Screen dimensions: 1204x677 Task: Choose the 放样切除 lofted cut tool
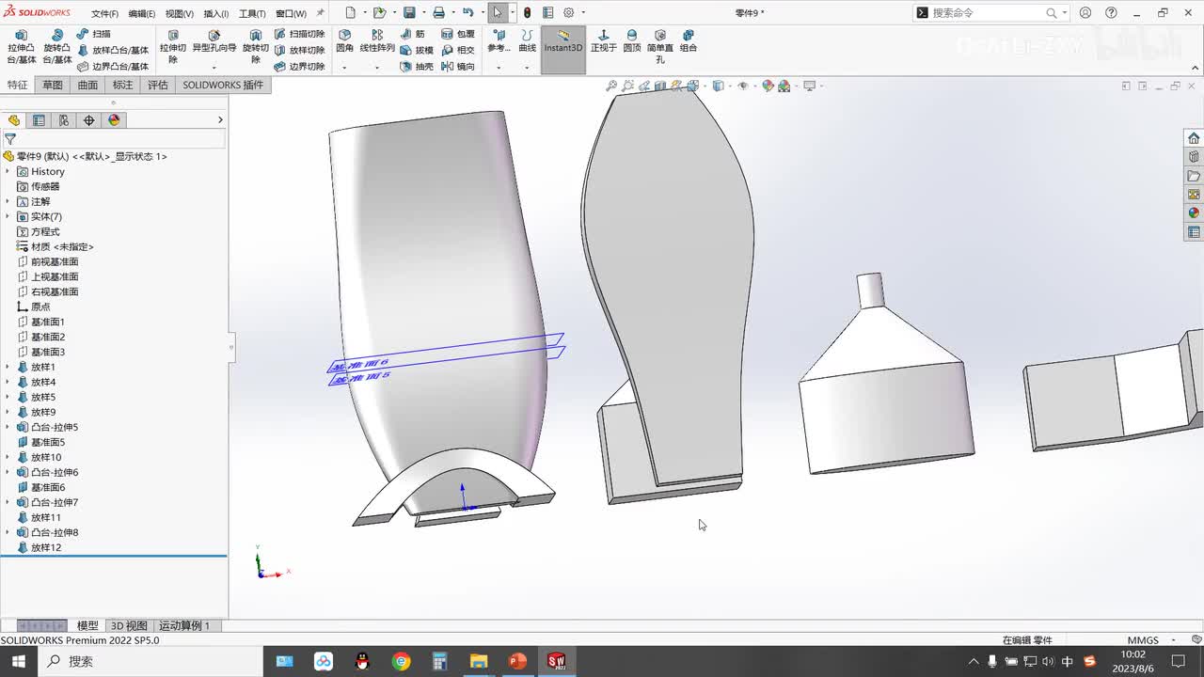tap(299, 50)
